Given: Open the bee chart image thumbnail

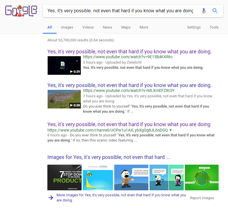Looking at the screenshot, I should coord(98,177).
